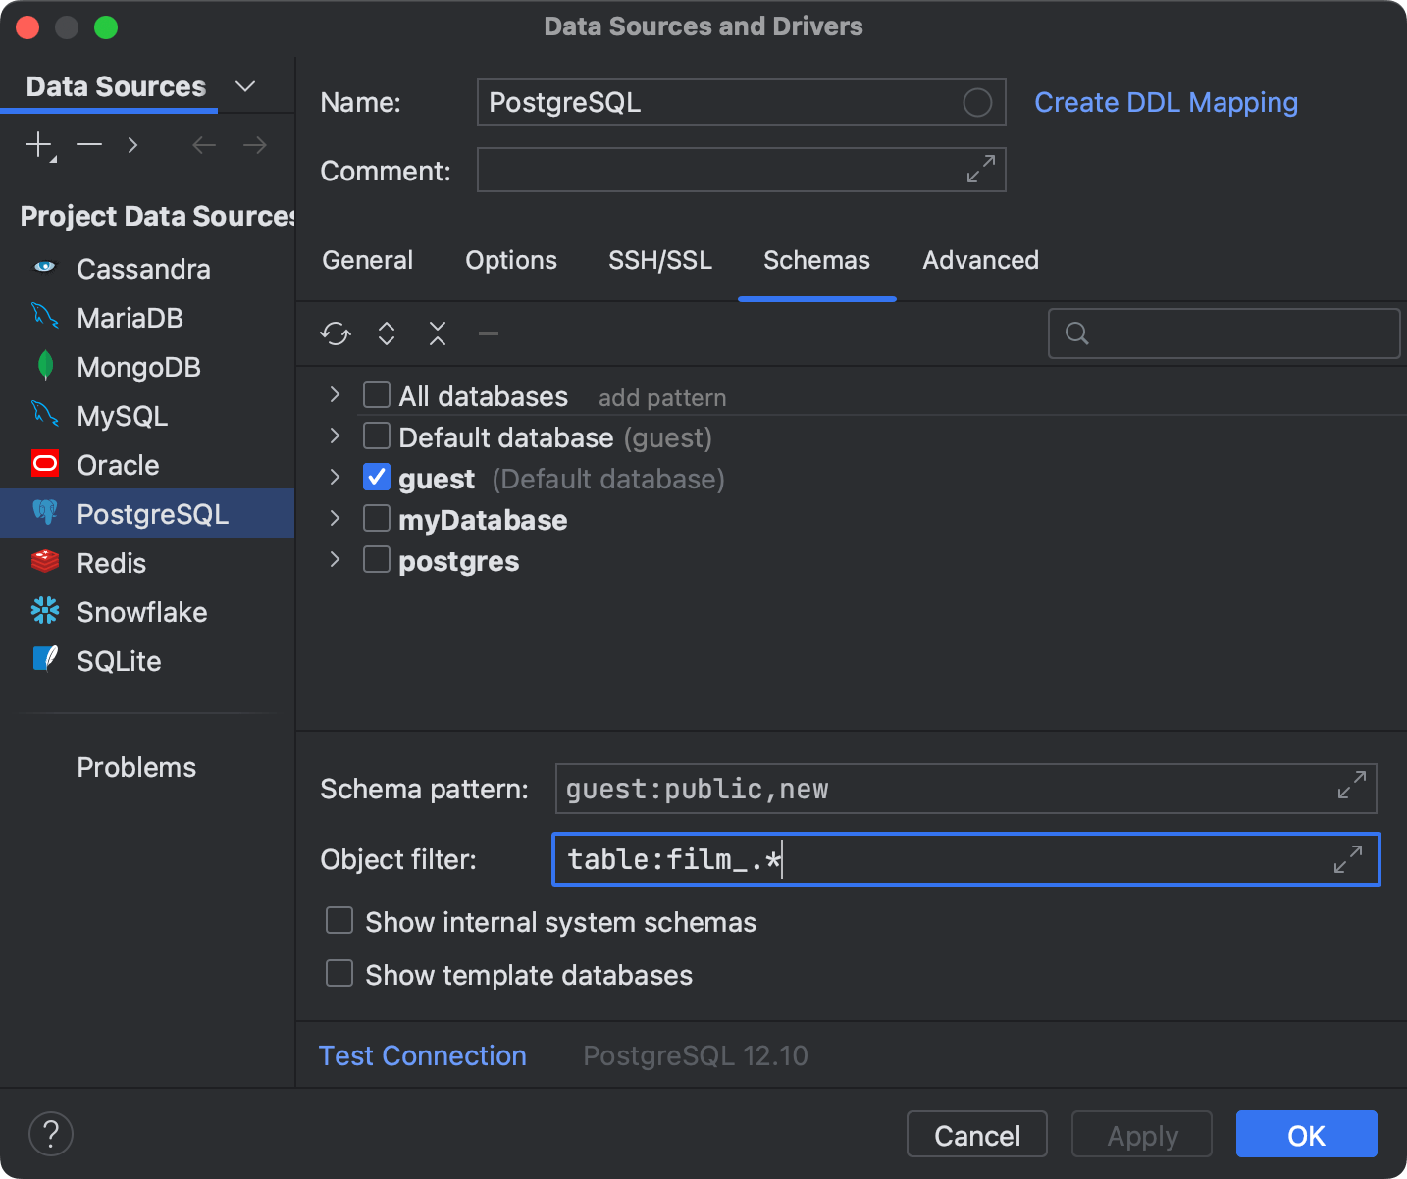The image size is (1407, 1179).
Task: Click the remove data source minus icon
Action: (88, 144)
